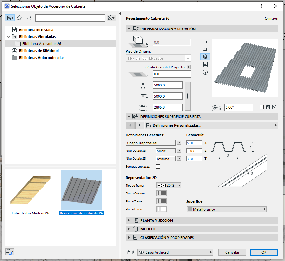The image size is (285, 261).
Task: Click the favorites star icon
Action: pyautogui.click(x=19, y=18)
